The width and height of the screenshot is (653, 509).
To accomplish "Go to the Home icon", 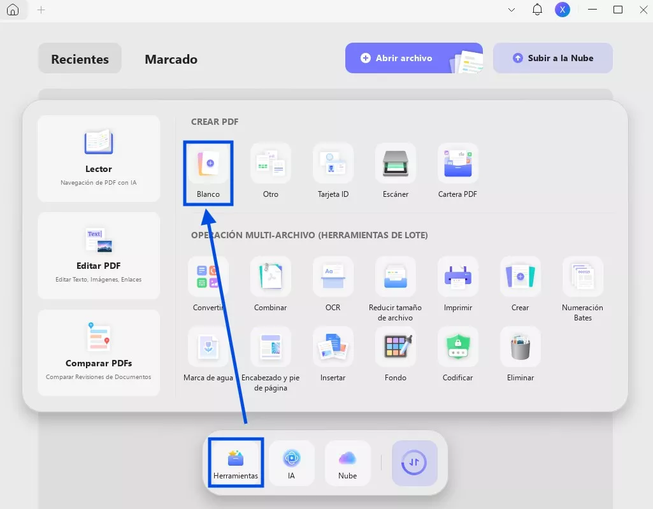I will coord(13,10).
